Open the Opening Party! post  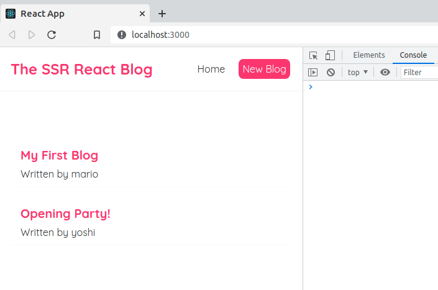[65, 214]
